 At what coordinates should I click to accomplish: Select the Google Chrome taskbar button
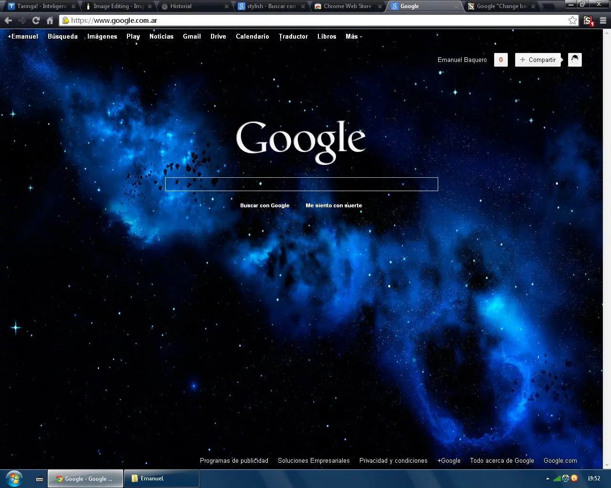[x=85, y=479]
